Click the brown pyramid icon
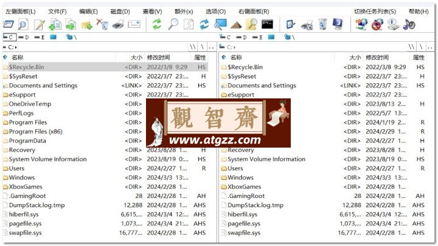438x246 pixels. (x=236, y=26)
